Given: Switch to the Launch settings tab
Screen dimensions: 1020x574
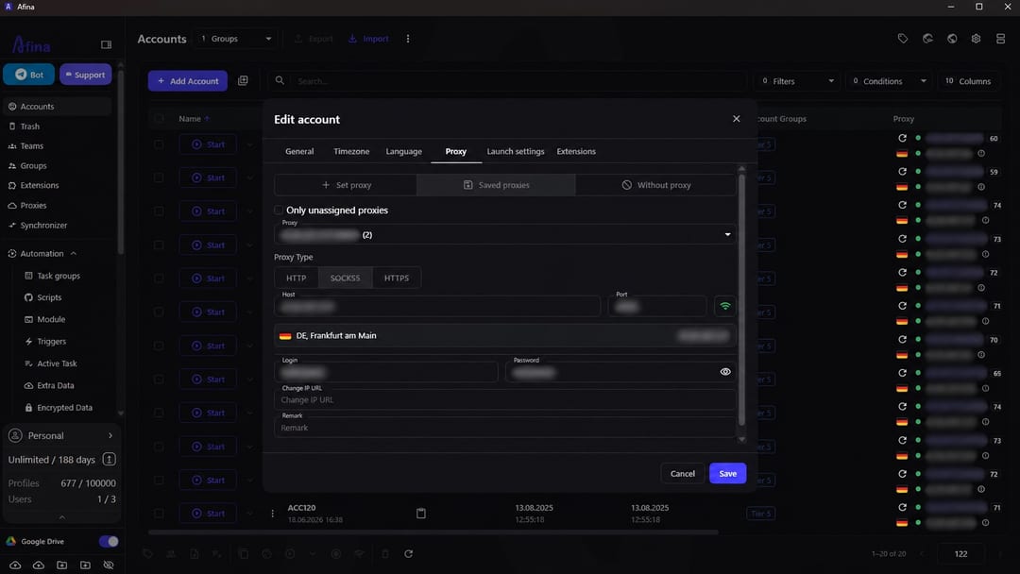Looking at the screenshot, I should coord(516,151).
